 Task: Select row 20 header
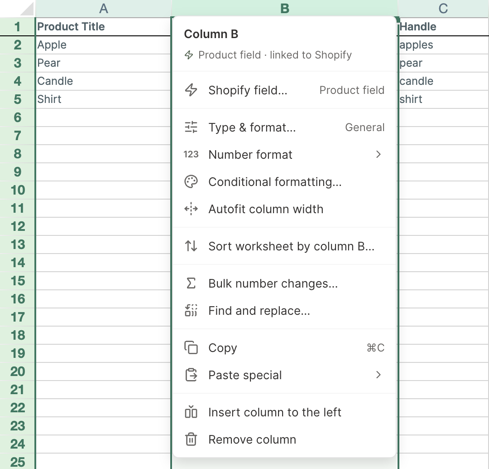tap(18, 371)
